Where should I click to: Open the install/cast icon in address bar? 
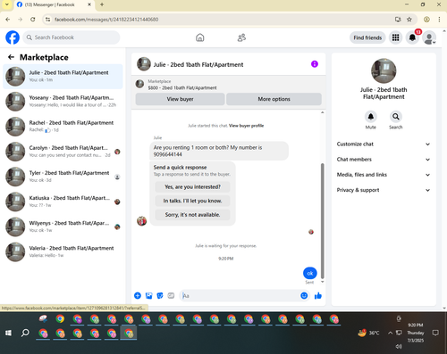pyautogui.click(x=398, y=20)
